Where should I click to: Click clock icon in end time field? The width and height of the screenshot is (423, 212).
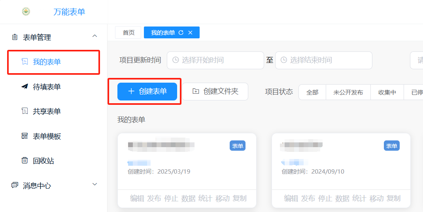tap(283, 60)
